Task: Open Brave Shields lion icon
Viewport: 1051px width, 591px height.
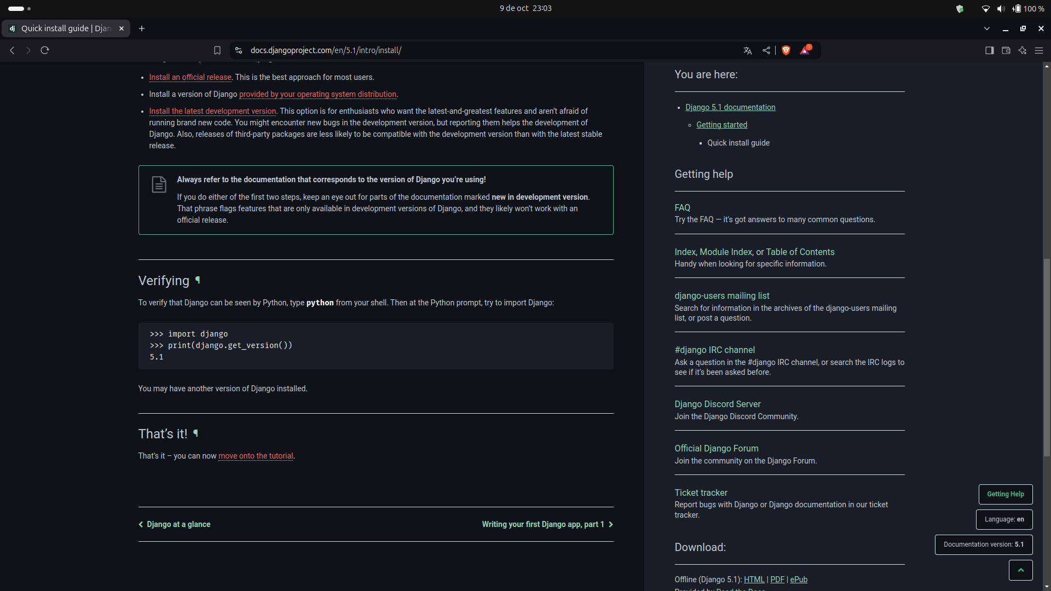Action: (x=786, y=50)
